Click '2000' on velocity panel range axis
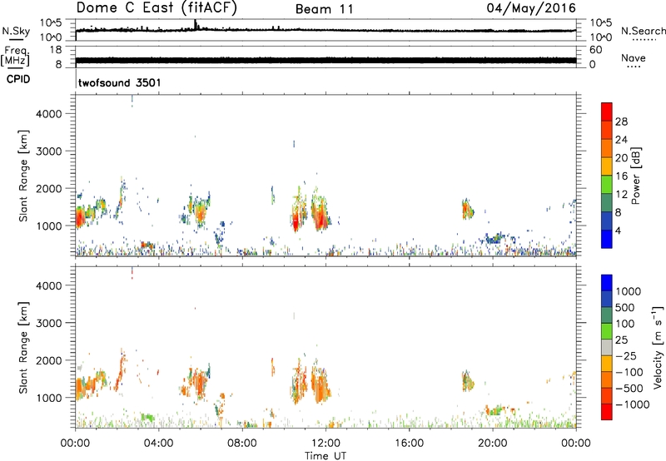This screenshot has height=461, width=666. coord(49,360)
